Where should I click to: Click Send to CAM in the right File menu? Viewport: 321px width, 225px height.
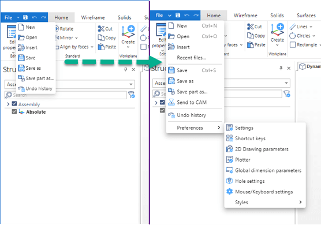(x=195, y=102)
